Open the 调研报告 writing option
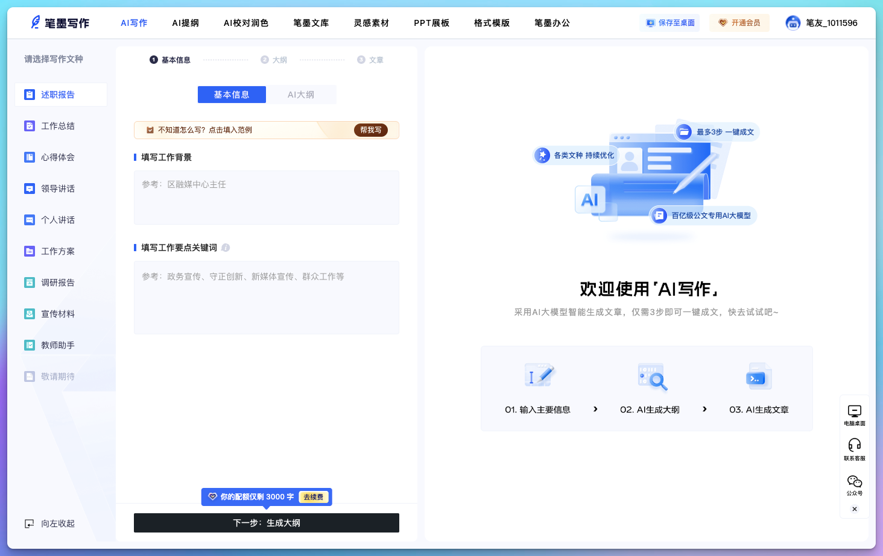 click(30, 283)
